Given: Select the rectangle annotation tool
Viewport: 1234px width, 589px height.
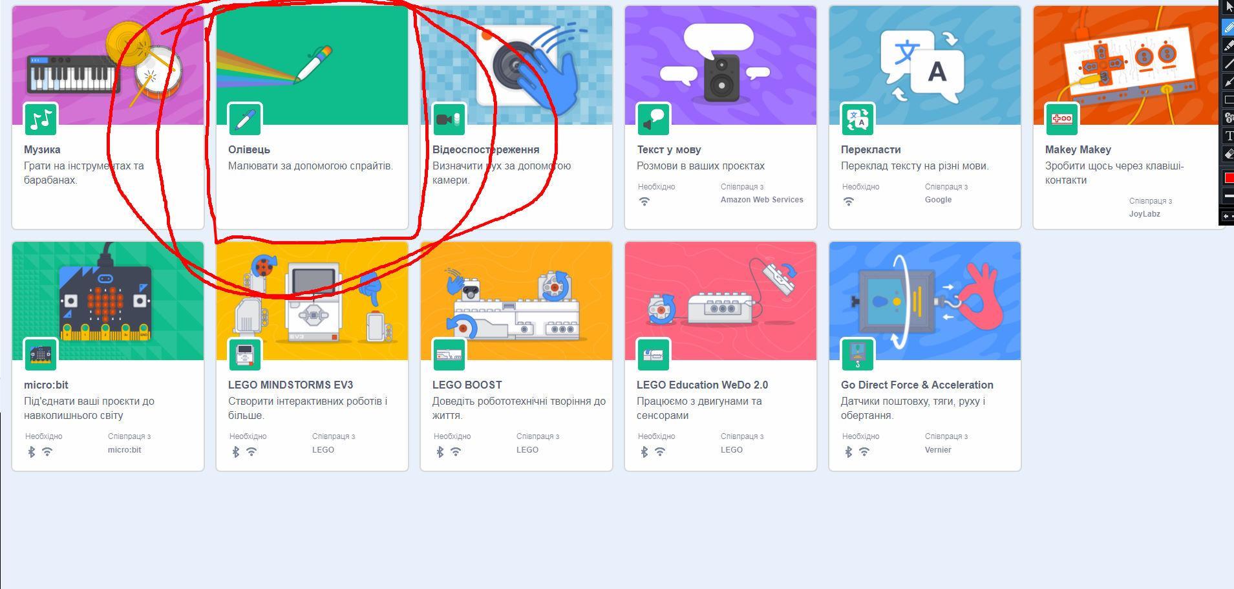Looking at the screenshot, I should (x=1228, y=100).
